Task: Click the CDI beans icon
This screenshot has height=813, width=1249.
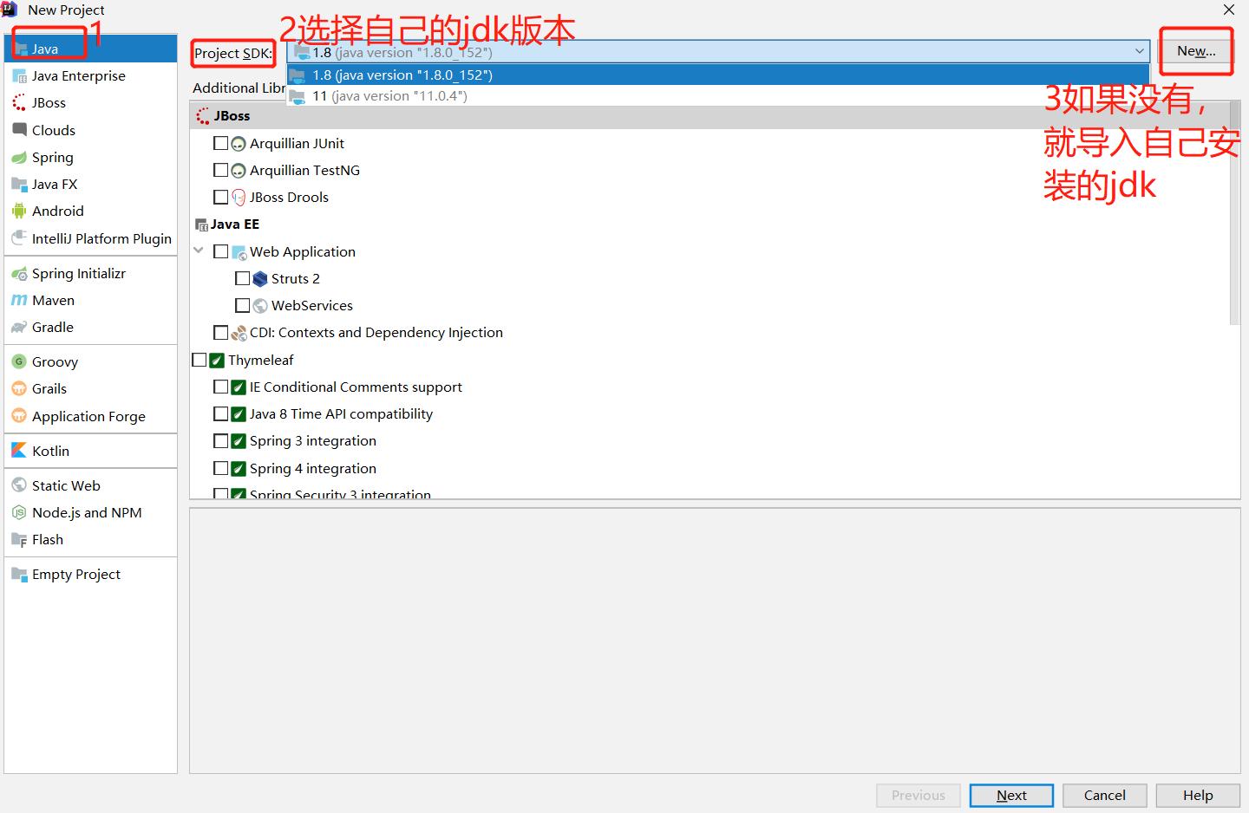Action: click(239, 333)
